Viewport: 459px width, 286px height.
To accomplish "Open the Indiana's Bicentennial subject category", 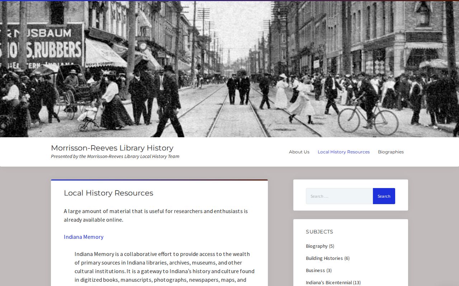I will coord(329,282).
